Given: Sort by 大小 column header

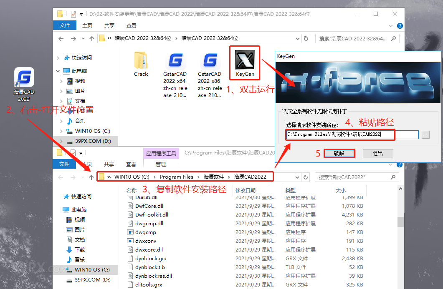Looking at the screenshot, I should (x=340, y=190).
